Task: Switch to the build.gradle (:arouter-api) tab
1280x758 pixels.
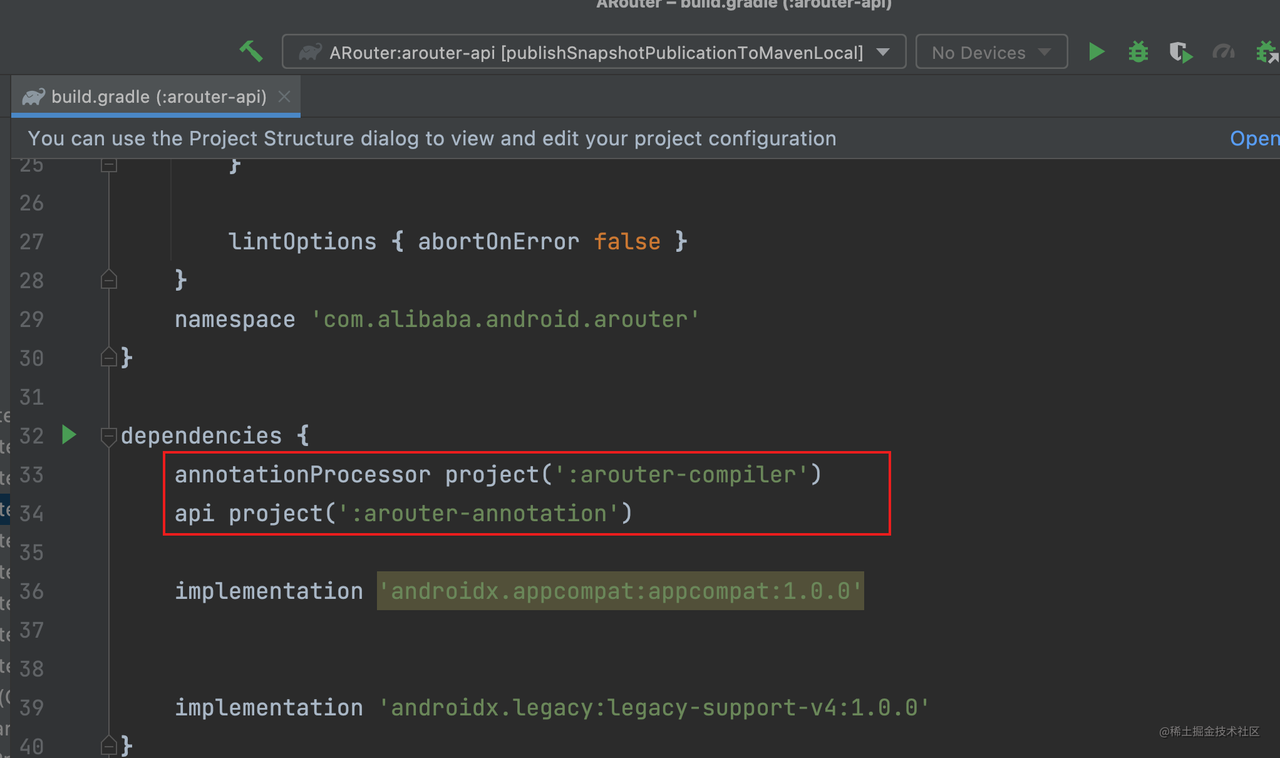Action: pos(157,96)
